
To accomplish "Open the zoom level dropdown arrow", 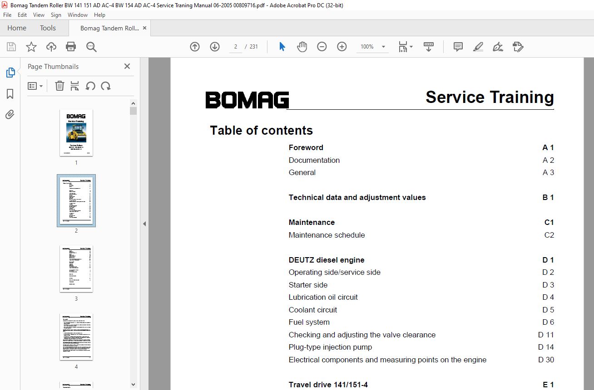I will coord(383,47).
